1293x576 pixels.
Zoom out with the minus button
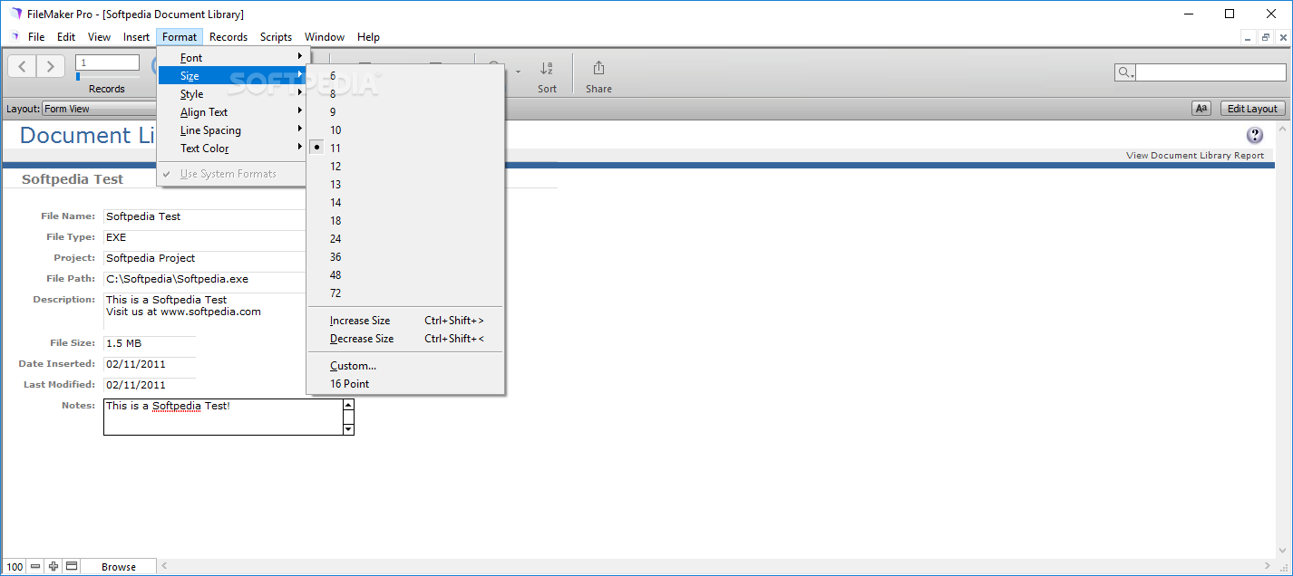(x=35, y=566)
